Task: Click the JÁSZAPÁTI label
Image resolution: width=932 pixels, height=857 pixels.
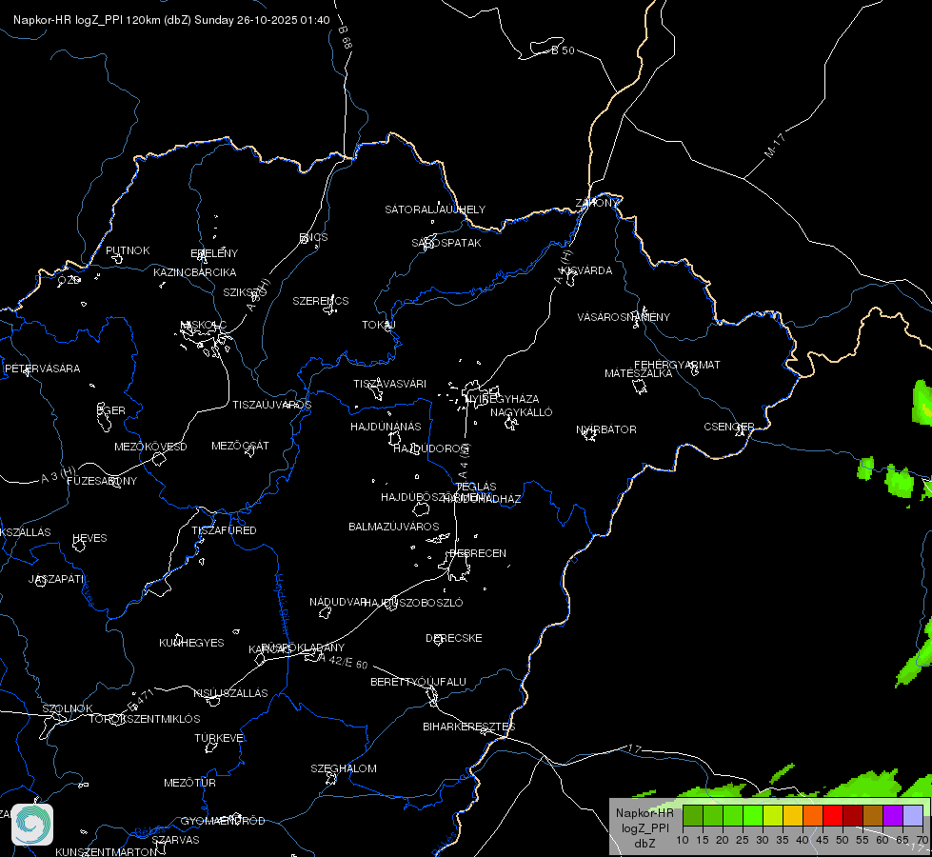Action: [x=57, y=579]
